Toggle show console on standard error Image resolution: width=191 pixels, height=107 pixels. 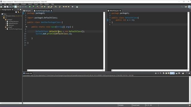(x=173, y=73)
